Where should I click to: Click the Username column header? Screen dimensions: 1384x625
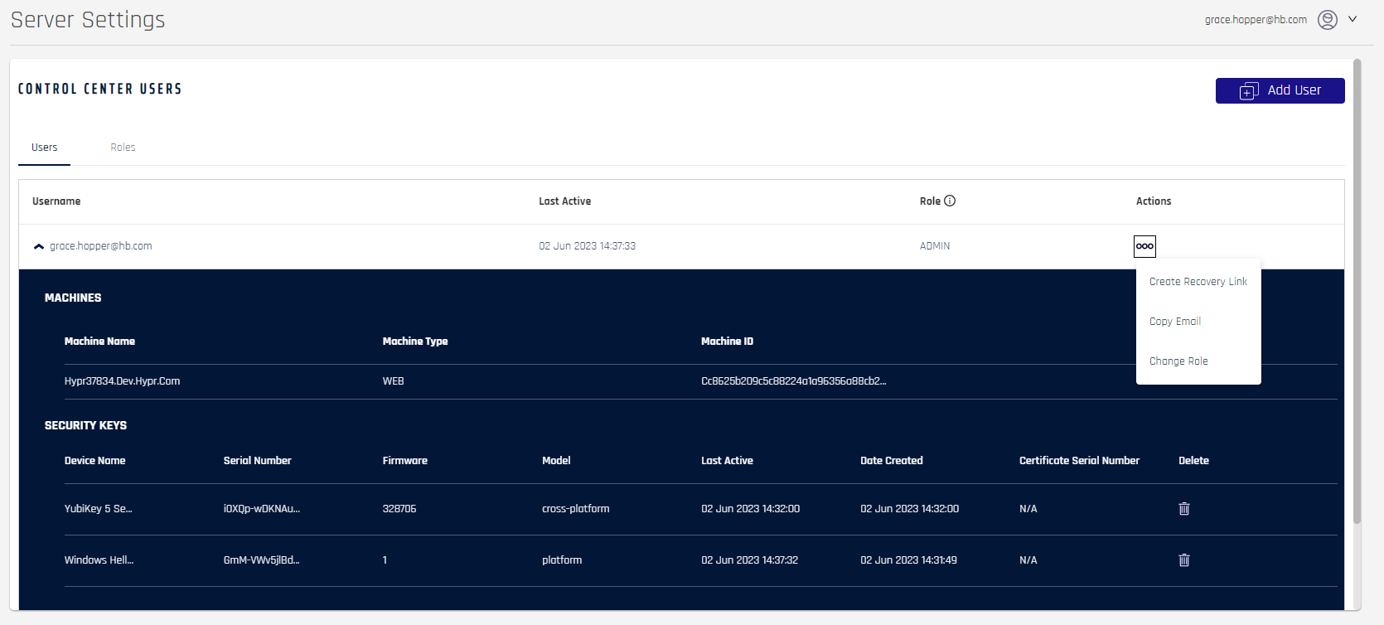56,201
